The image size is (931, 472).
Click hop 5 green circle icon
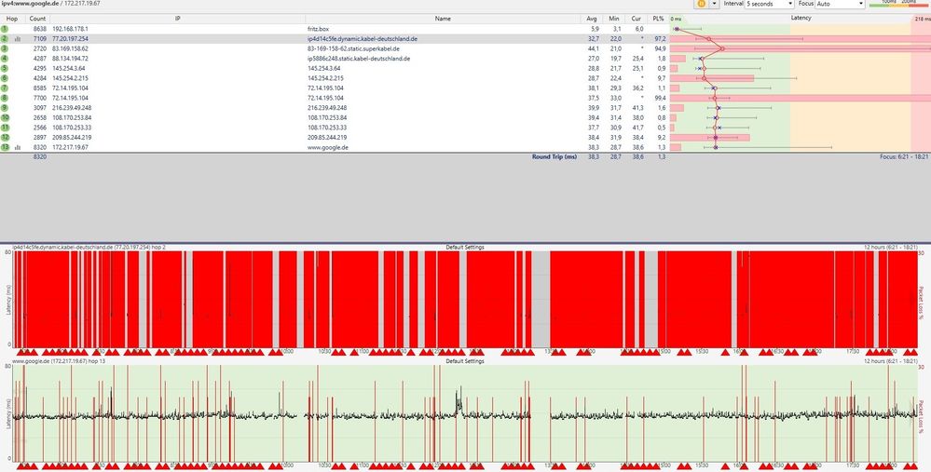(5, 68)
